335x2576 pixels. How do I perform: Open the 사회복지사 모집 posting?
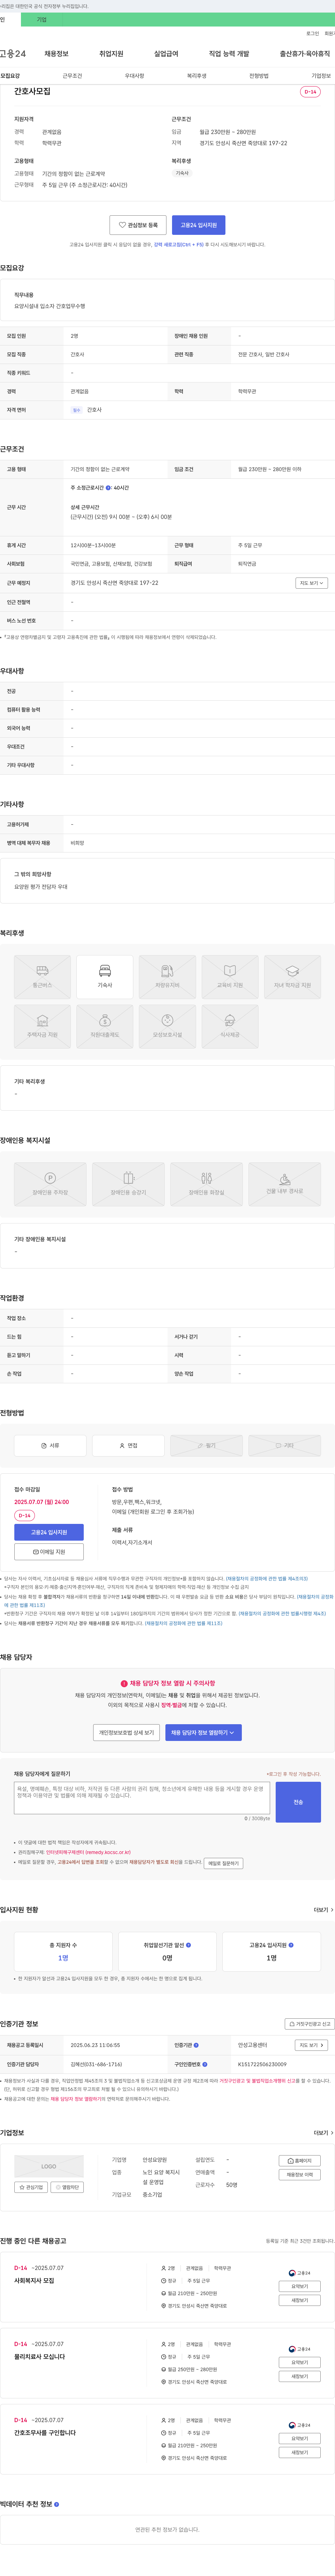[34, 2281]
